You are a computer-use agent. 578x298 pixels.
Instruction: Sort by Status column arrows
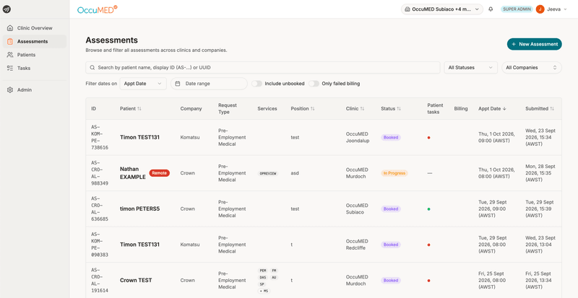(x=399, y=109)
